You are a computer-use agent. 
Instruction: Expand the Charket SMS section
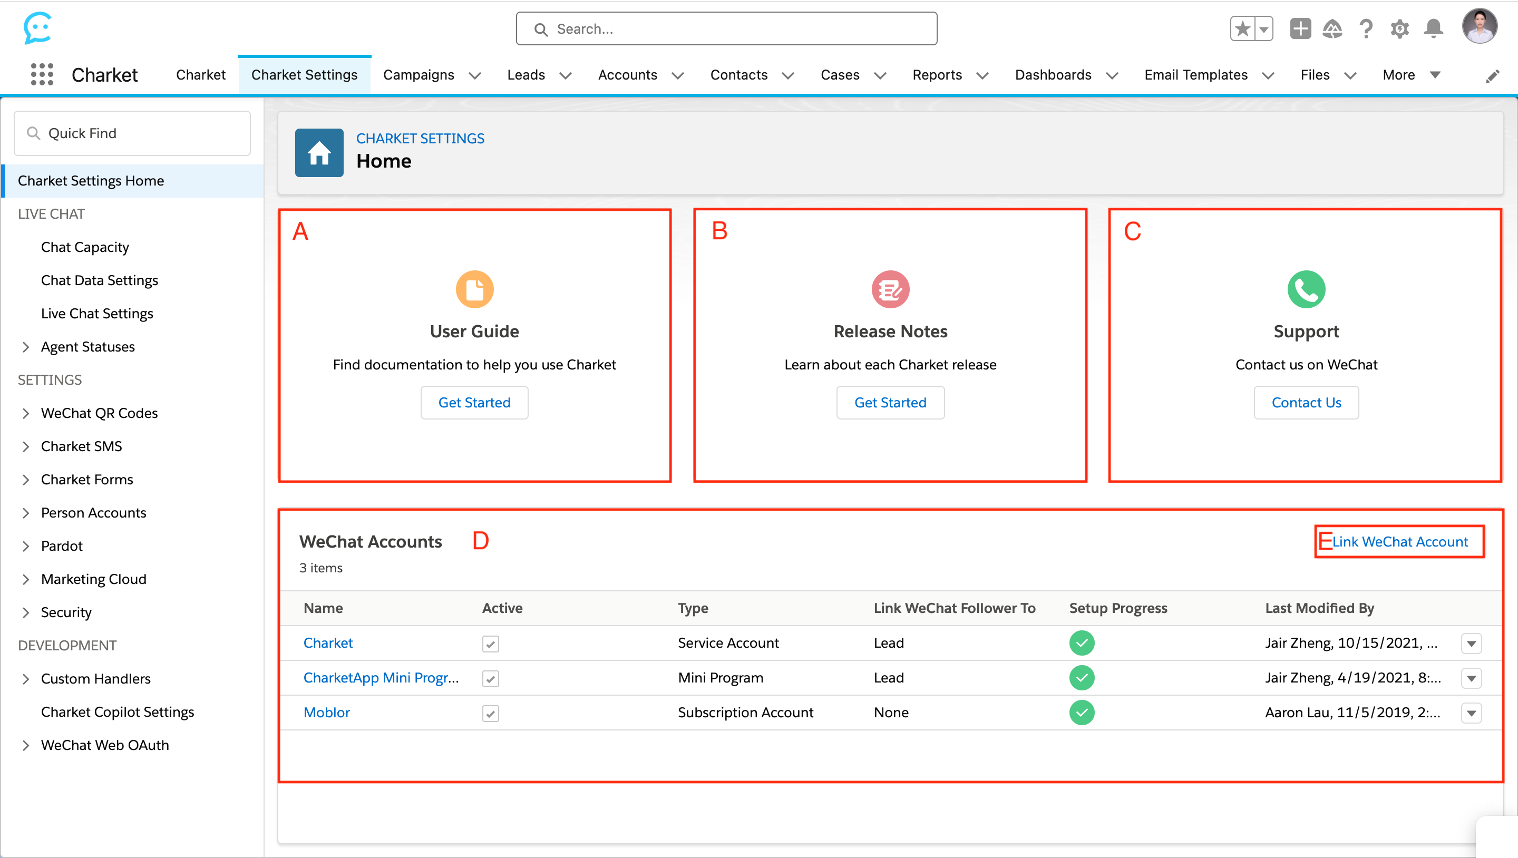pos(25,446)
